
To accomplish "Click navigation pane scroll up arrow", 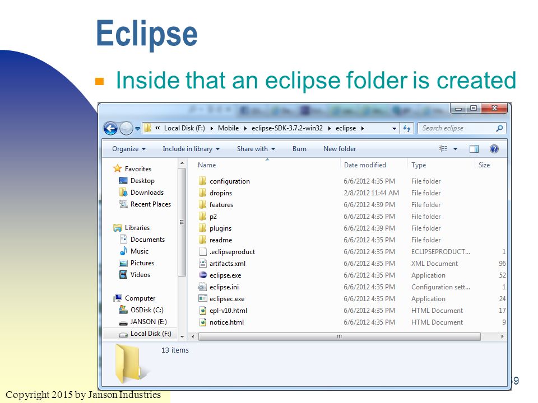I will coord(182,163).
